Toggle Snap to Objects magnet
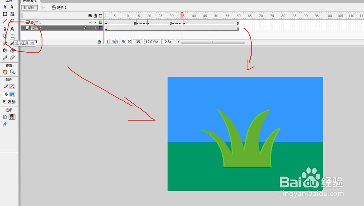The height and width of the screenshot is (206, 364). 12,117
